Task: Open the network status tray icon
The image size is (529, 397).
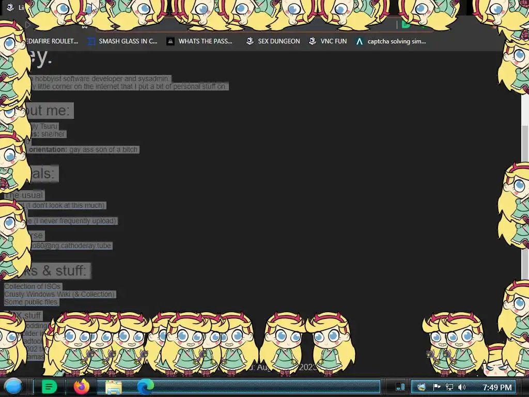Action: (449, 387)
